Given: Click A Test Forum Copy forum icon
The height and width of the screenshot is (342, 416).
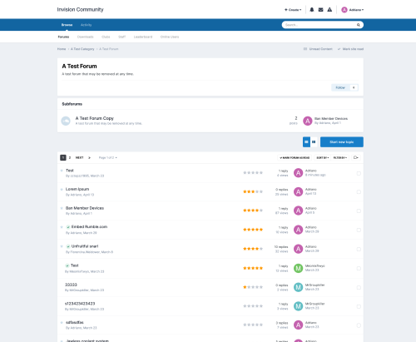Looking at the screenshot, I should pyautogui.click(x=66, y=121).
